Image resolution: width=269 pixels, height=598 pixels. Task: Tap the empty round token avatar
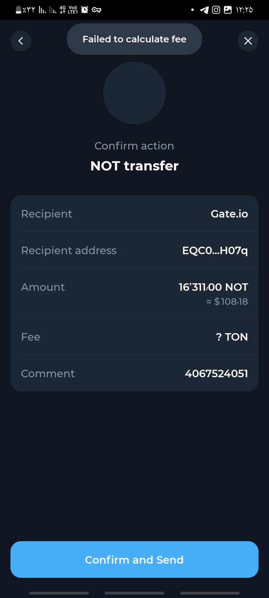pos(134,93)
